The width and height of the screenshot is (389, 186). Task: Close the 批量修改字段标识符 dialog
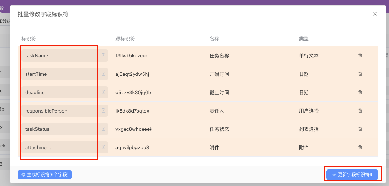pyautogui.click(x=375, y=14)
